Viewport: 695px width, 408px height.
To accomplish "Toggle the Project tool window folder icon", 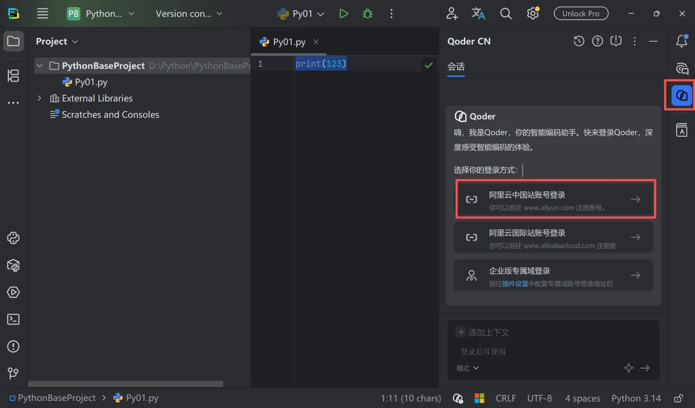I will pos(14,42).
